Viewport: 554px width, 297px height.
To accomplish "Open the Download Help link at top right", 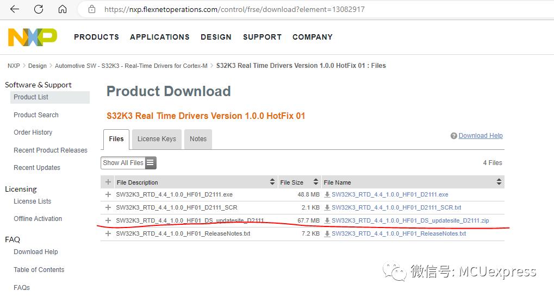I will pyautogui.click(x=481, y=136).
